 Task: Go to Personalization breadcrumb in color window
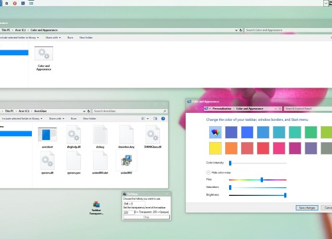[x=222, y=109]
